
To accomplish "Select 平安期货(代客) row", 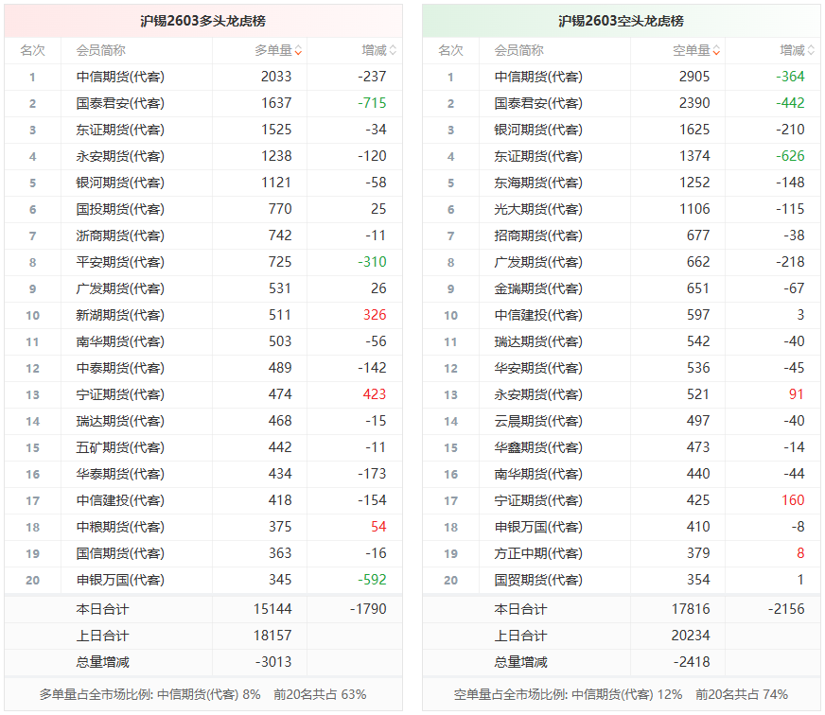I will (203, 262).
